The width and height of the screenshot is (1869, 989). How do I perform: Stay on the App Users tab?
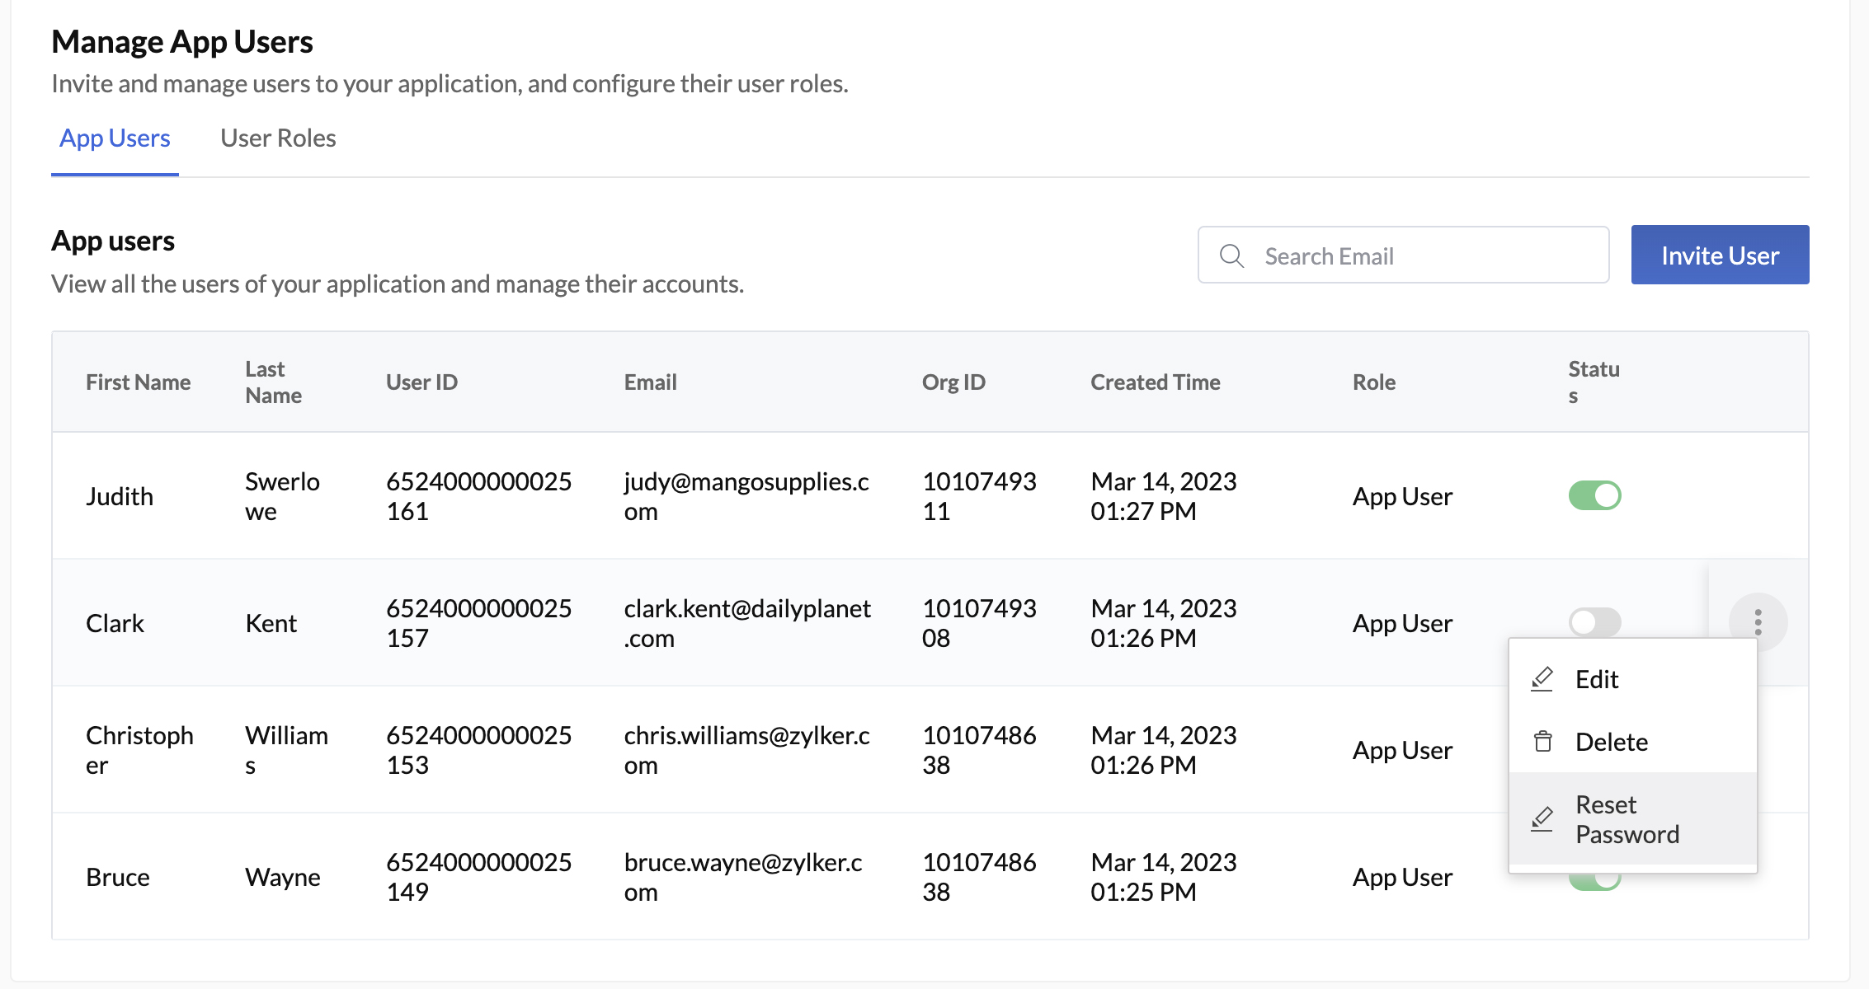click(x=114, y=138)
